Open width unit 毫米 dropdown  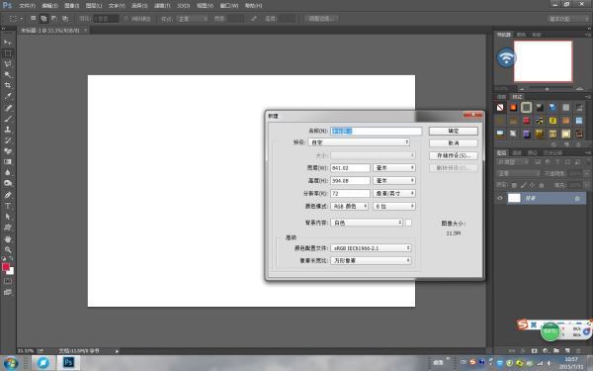point(394,168)
